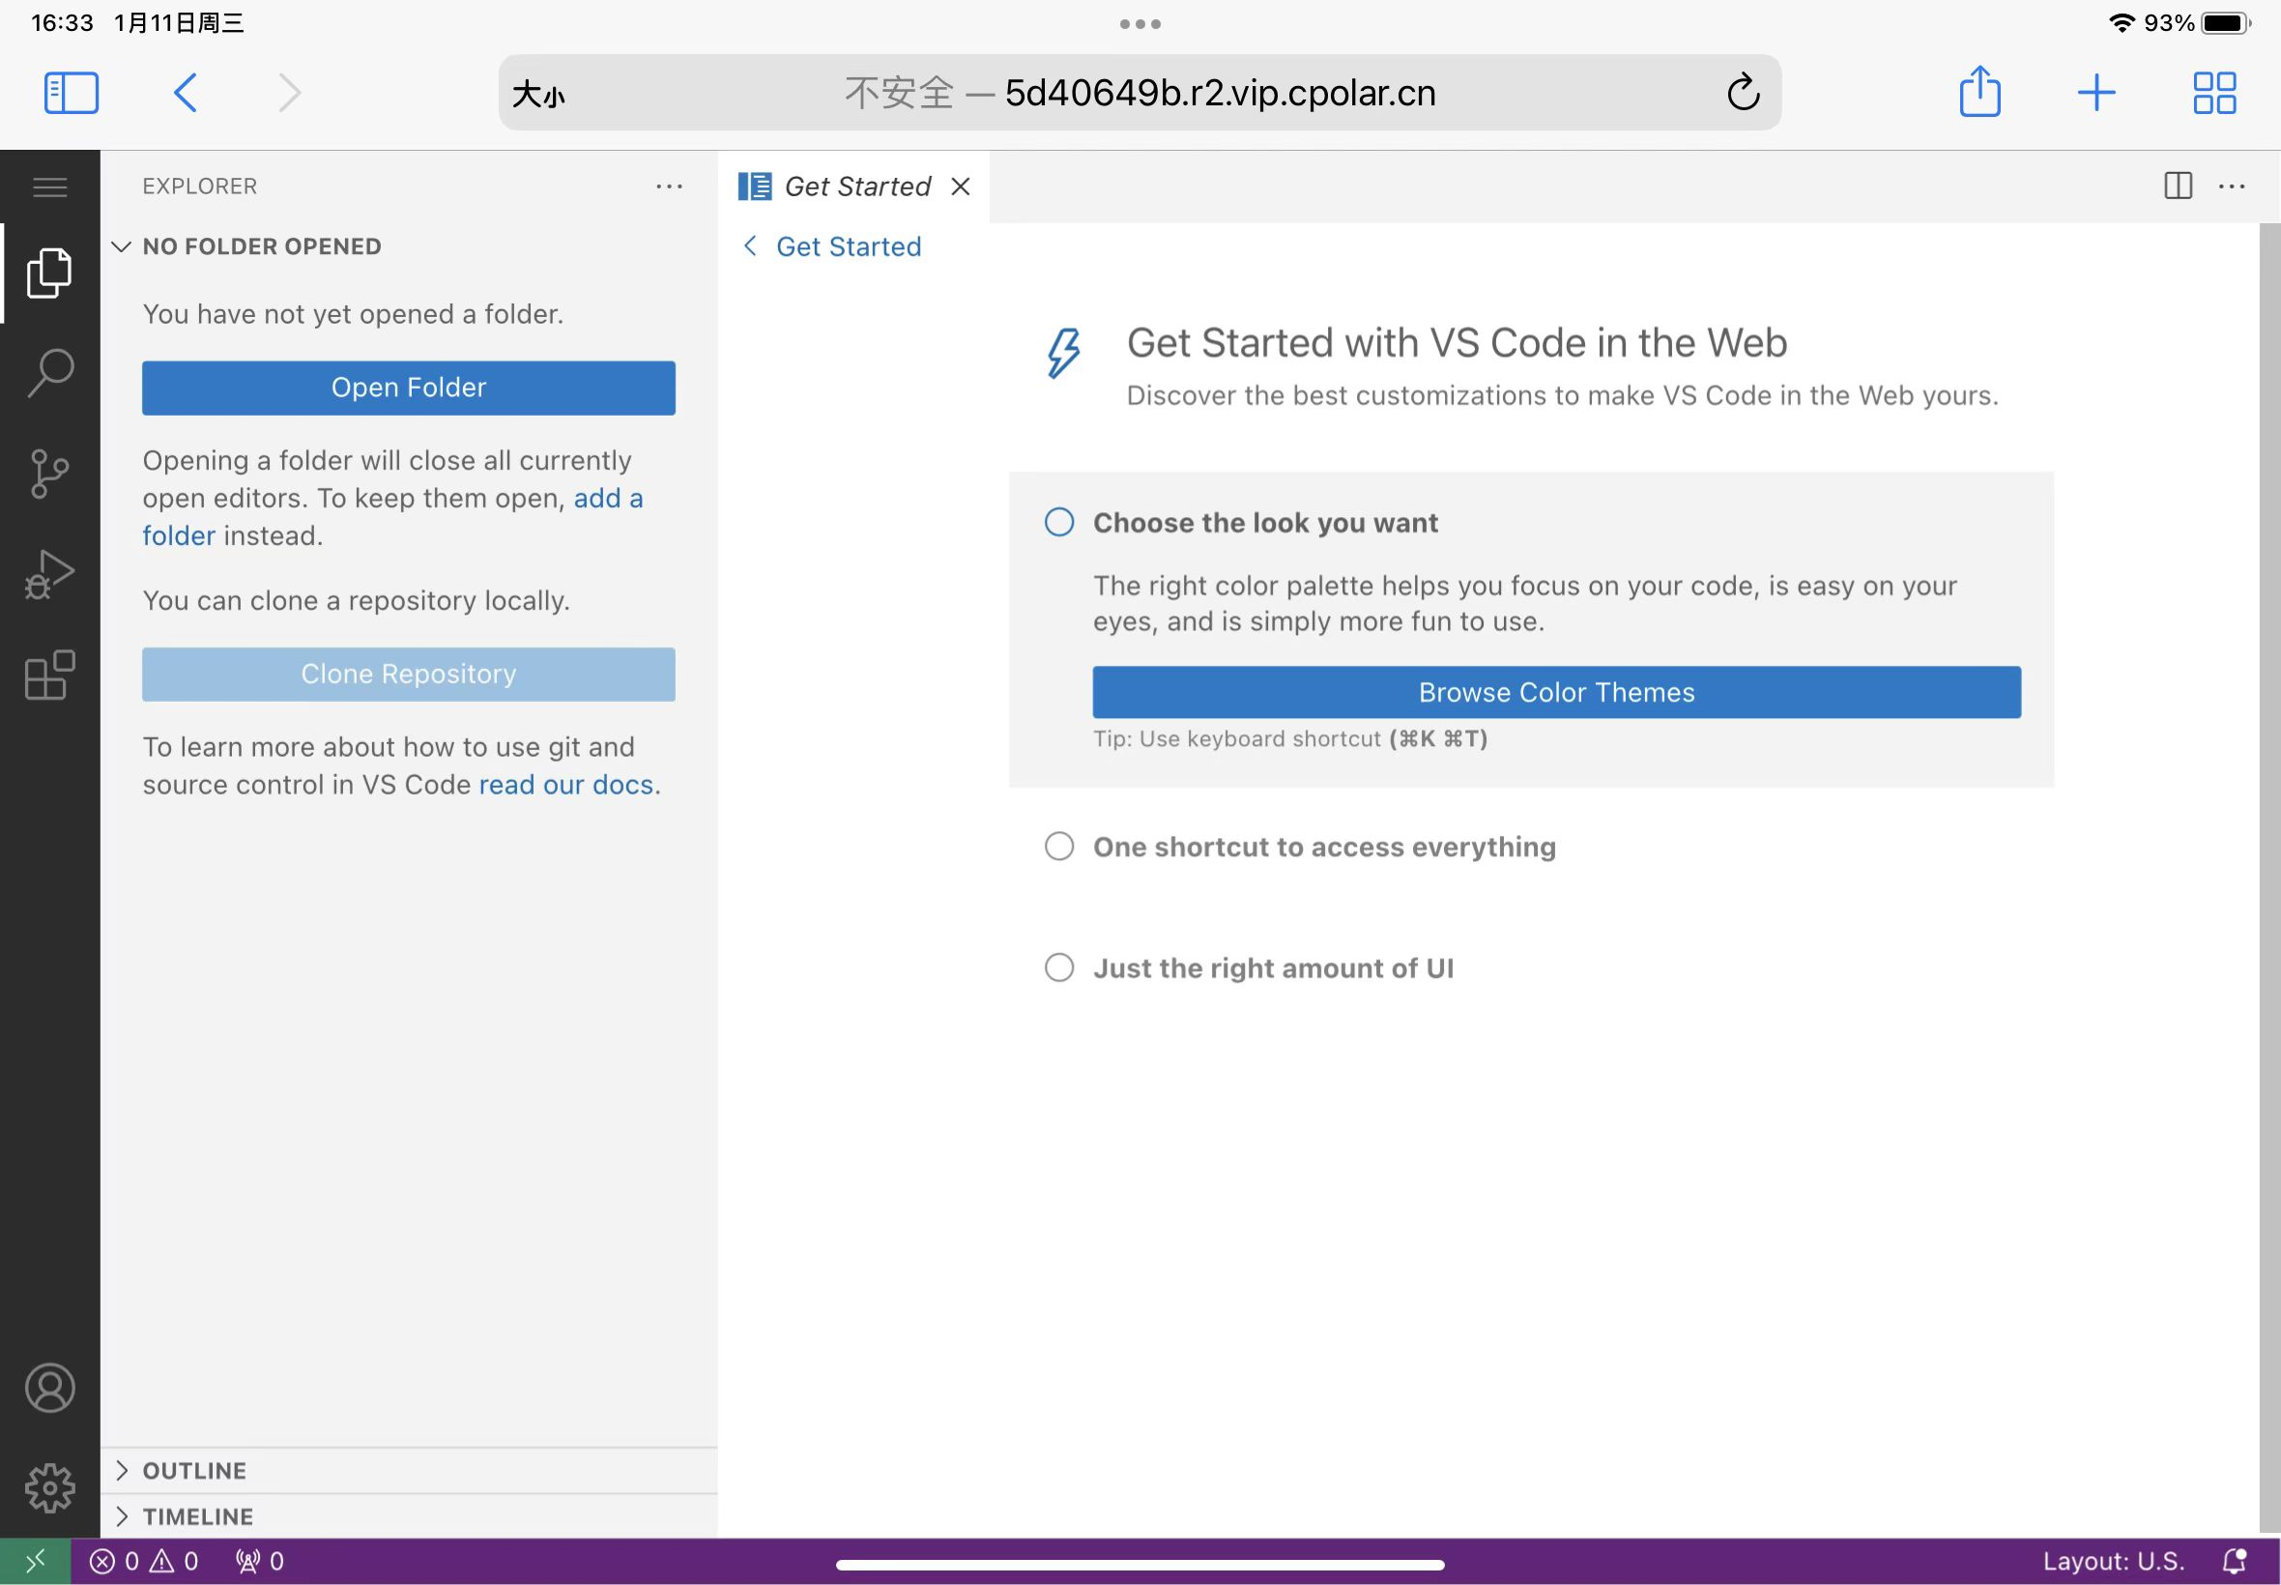
Task: Select 'Just the right amount of UI' radio button
Action: pyautogui.click(x=1059, y=966)
